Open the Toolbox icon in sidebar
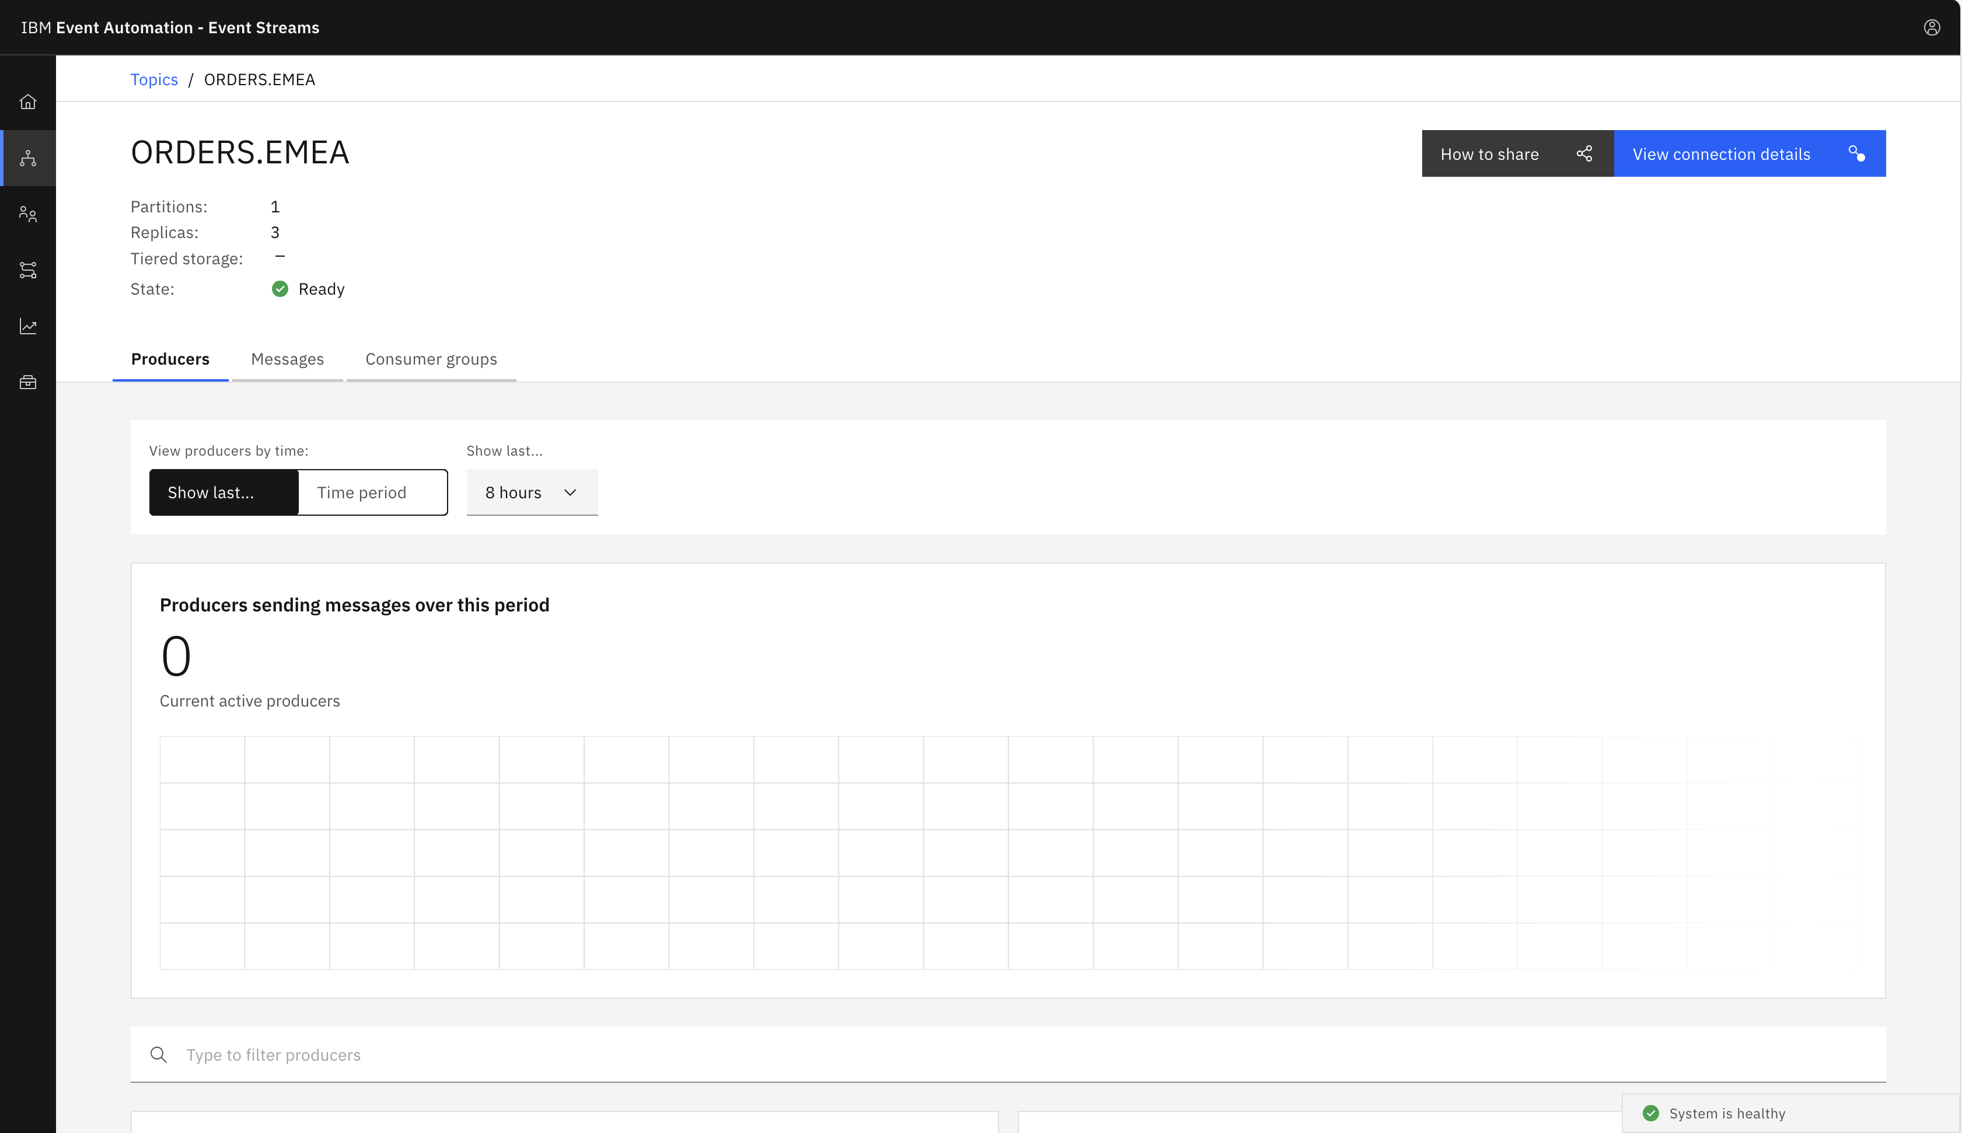Viewport: 1962px width, 1133px height. click(28, 382)
